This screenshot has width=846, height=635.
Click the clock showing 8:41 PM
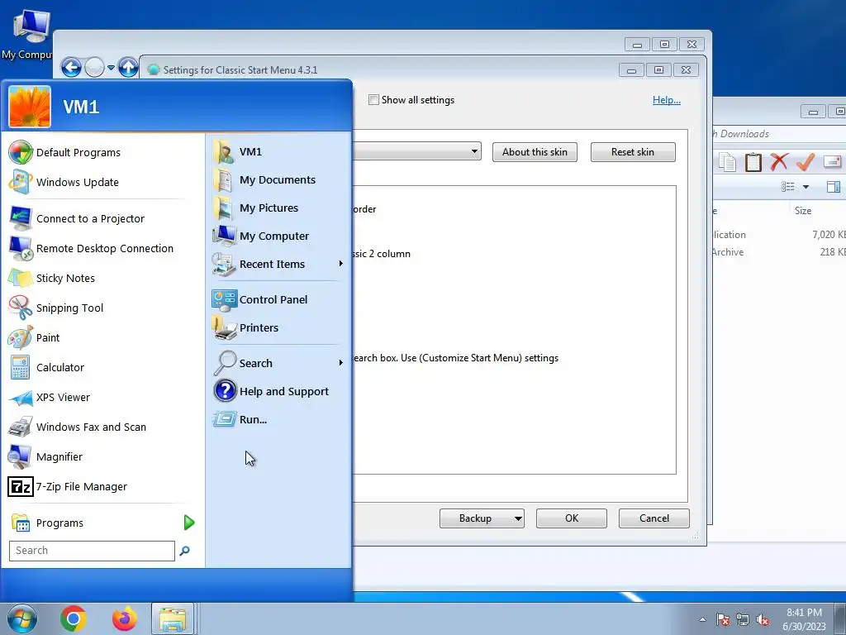[805, 613]
